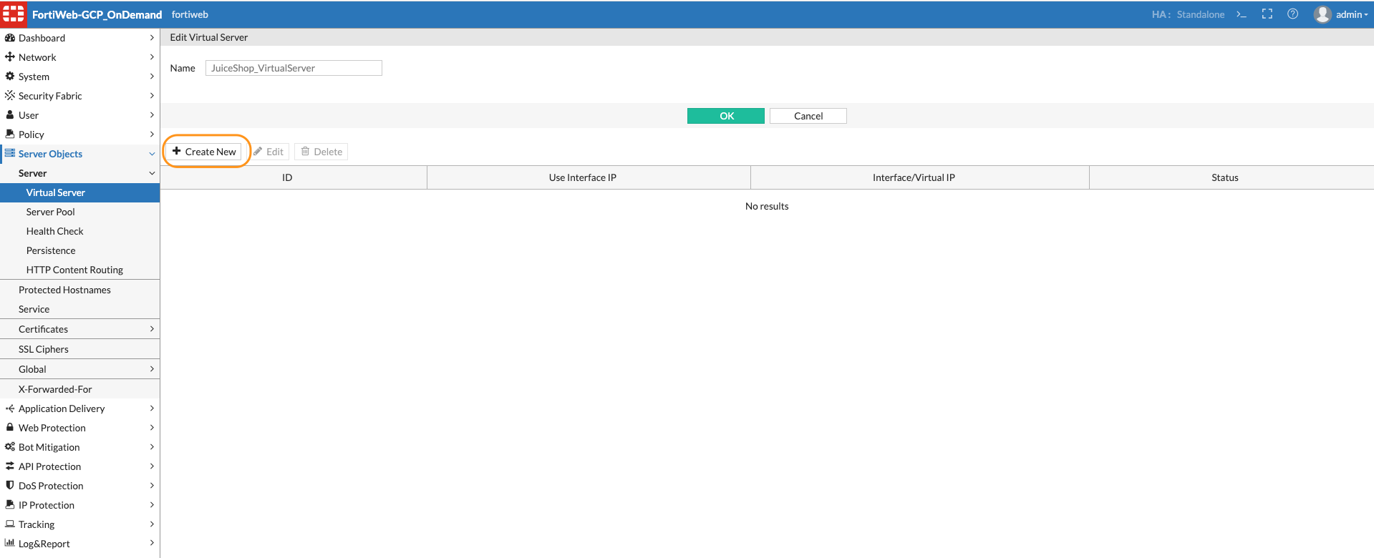
Task: Click the Log&Report chart icon
Action: tap(10, 543)
